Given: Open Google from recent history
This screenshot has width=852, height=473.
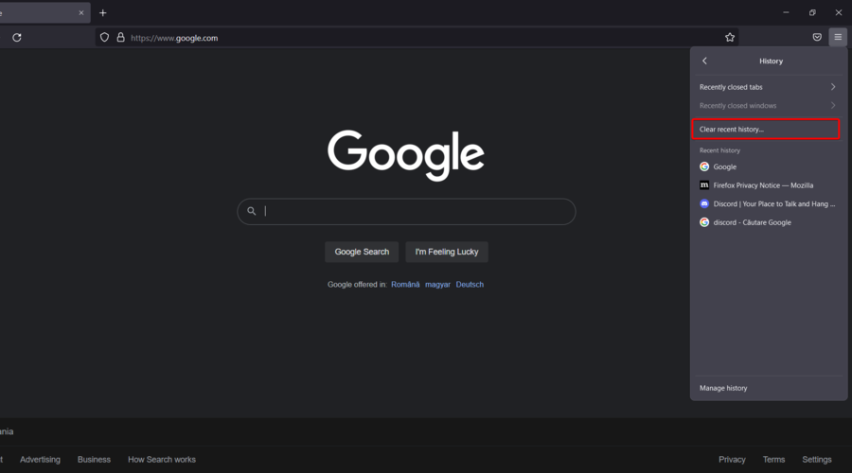Looking at the screenshot, I should pos(767,166).
